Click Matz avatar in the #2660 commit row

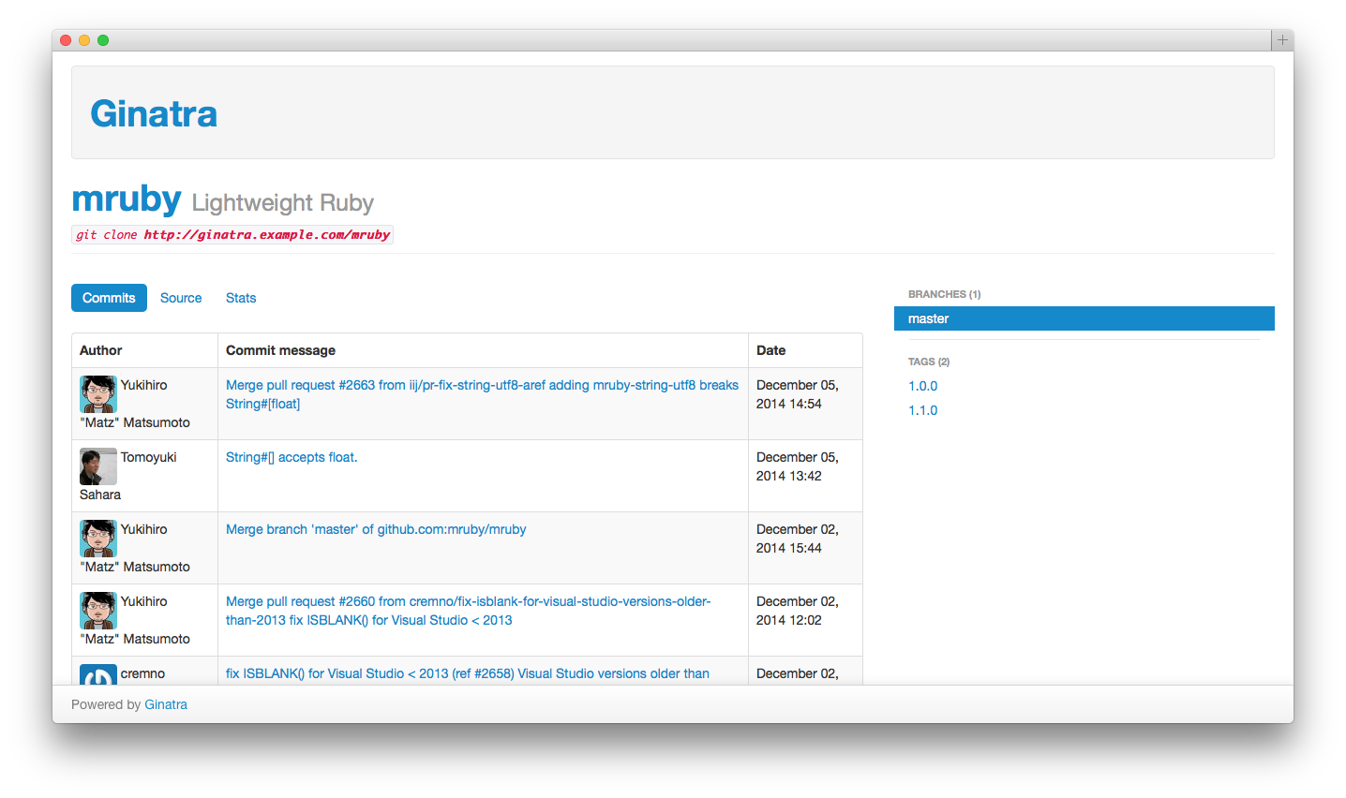[x=98, y=611]
